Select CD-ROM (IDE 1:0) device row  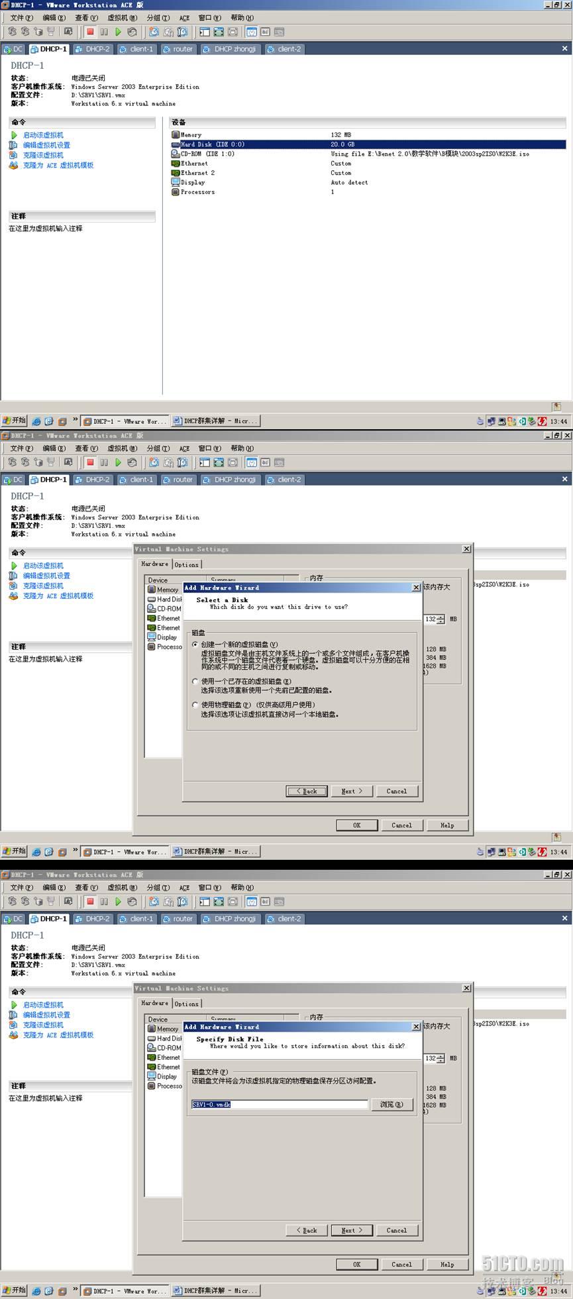tap(368, 154)
